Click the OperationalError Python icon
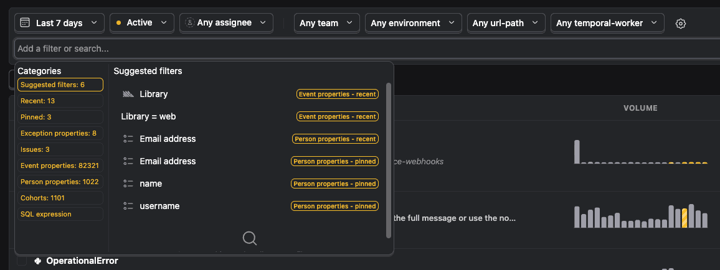 coord(38,261)
